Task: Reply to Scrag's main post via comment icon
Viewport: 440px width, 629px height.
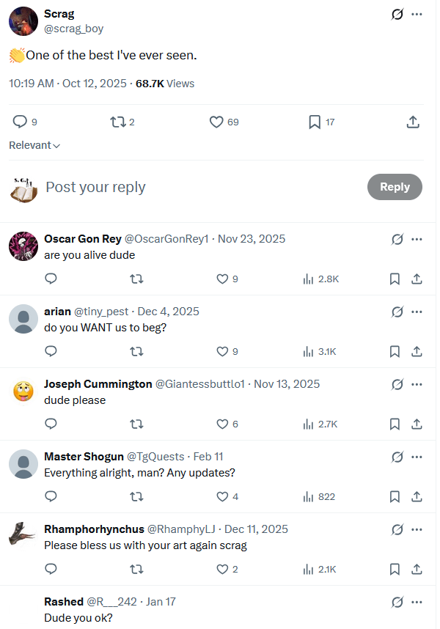Action: (21, 122)
